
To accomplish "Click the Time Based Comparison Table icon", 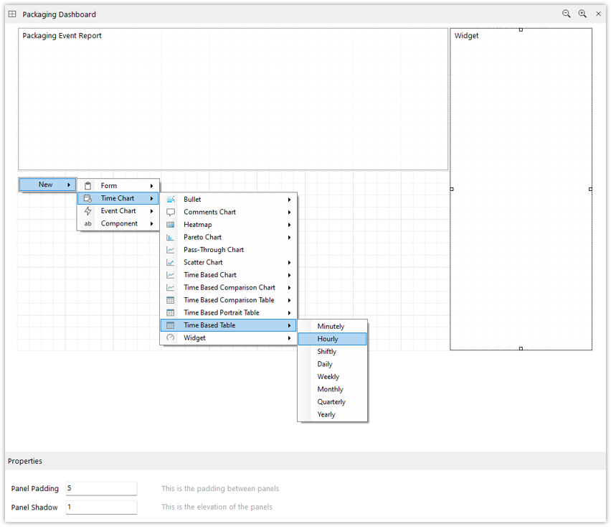I will pyautogui.click(x=171, y=300).
